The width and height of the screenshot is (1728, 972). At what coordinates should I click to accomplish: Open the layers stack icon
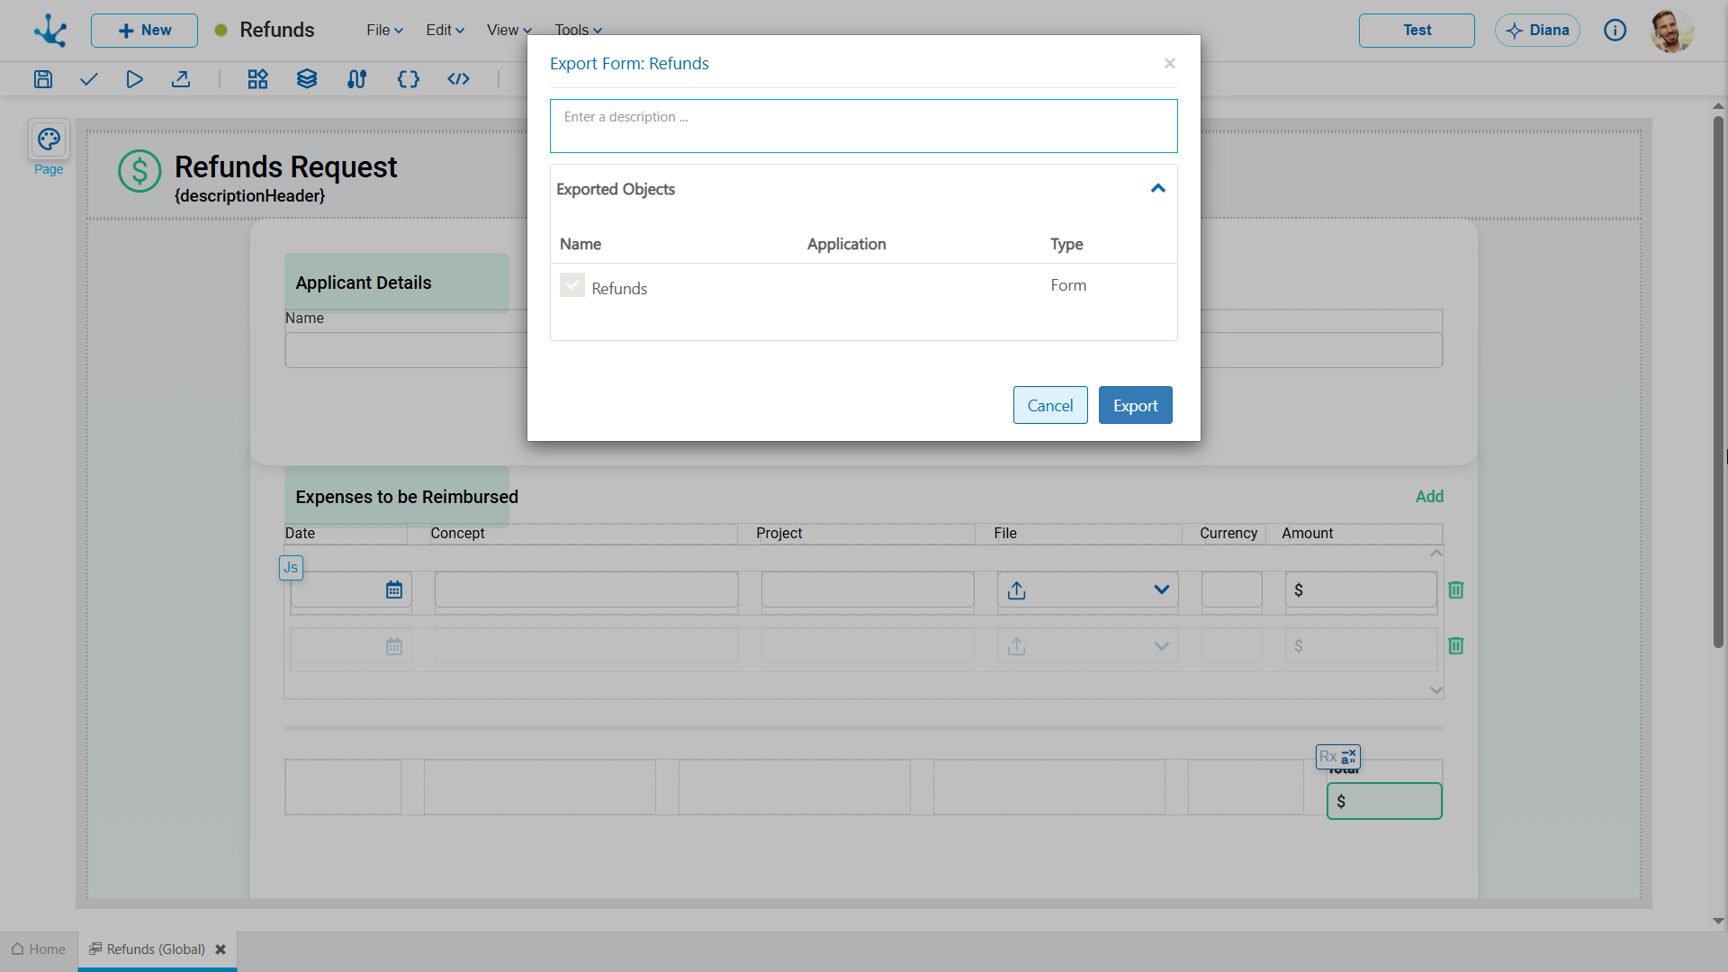(307, 79)
